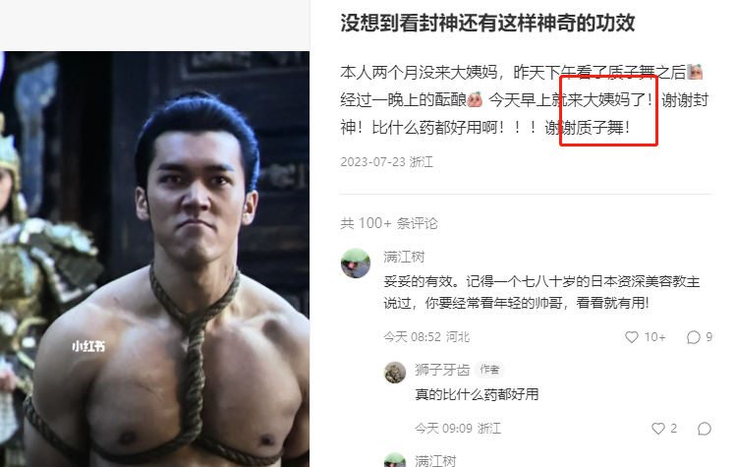
Task: Open 满江树's profile avatar
Action: 356,263
